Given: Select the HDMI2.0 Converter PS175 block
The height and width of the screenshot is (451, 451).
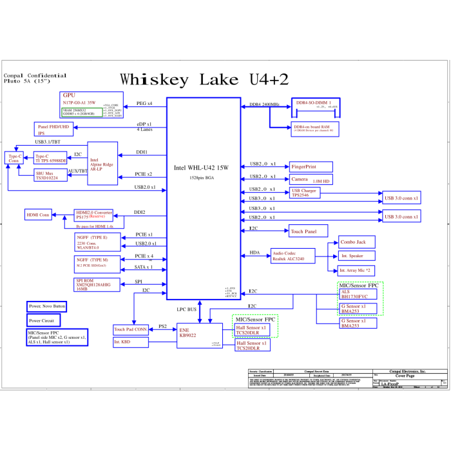Looking at the screenshot, I should point(93,215).
